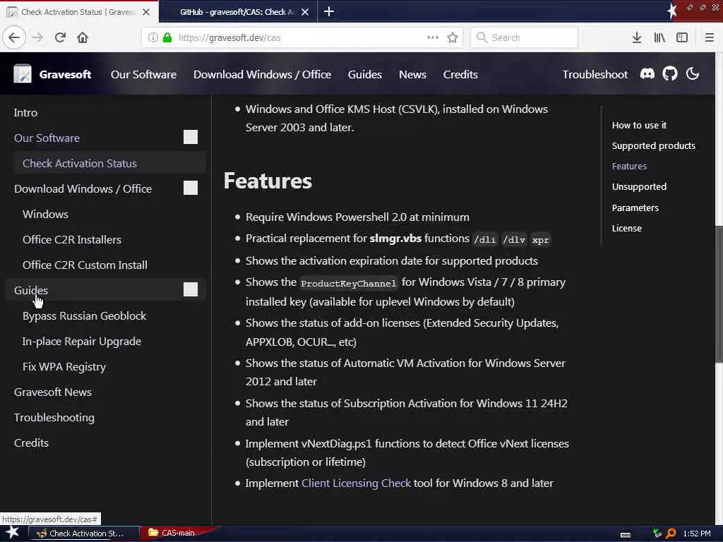
Task: Open the keyboard tray icon
Action: pyautogui.click(x=626, y=534)
